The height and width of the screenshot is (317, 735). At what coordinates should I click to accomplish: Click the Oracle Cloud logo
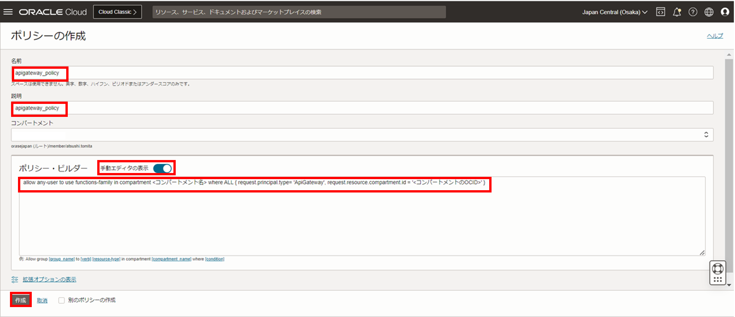[x=53, y=12]
